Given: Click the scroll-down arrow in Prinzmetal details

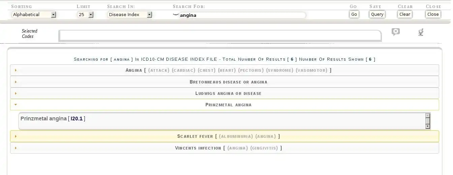Looking at the screenshot, I should click(x=428, y=126).
